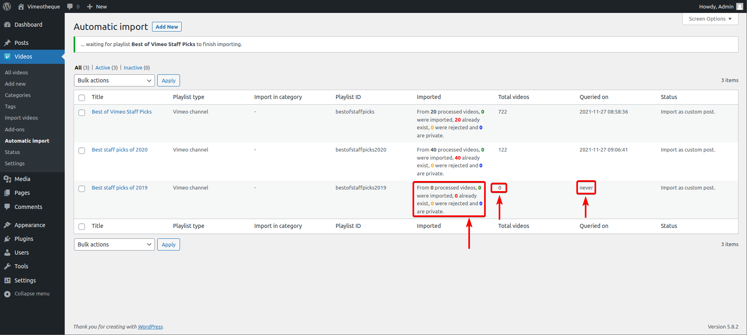Open the Dashboard gauge icon
747x335 pixels.
point(7,25)
